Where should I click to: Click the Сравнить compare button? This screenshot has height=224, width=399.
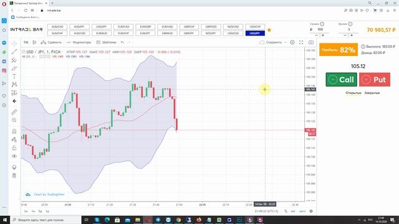tap(51, 42)
